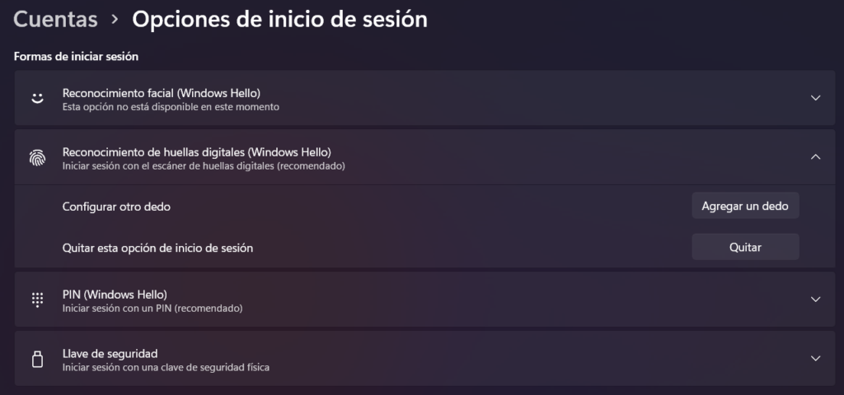Expand the Llave de seguridad chevron
The image size is (844, 395).
(815, 359)
